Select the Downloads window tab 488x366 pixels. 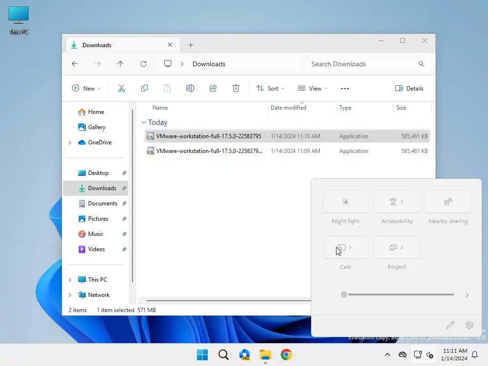pyautogui.click(x=123, y=45)
